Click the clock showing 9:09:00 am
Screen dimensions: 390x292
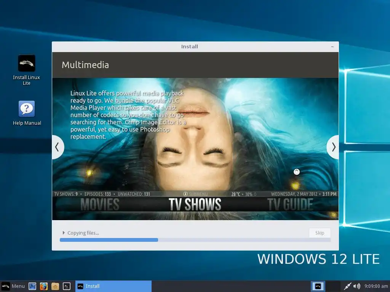click(376, 286)
